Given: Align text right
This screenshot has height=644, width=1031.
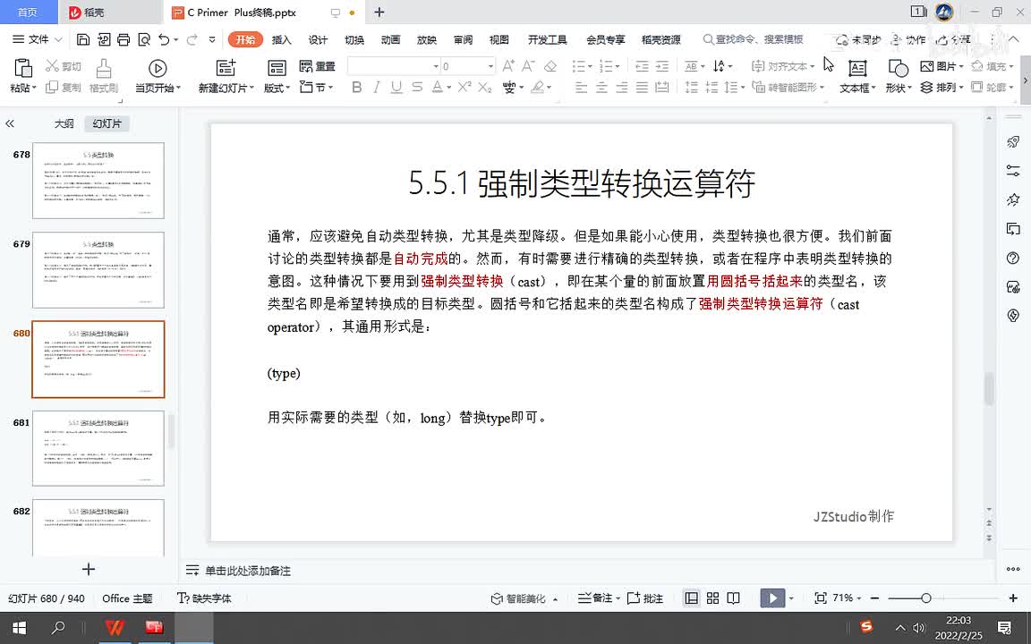Looking at the screenshot, I should point(622,88).
